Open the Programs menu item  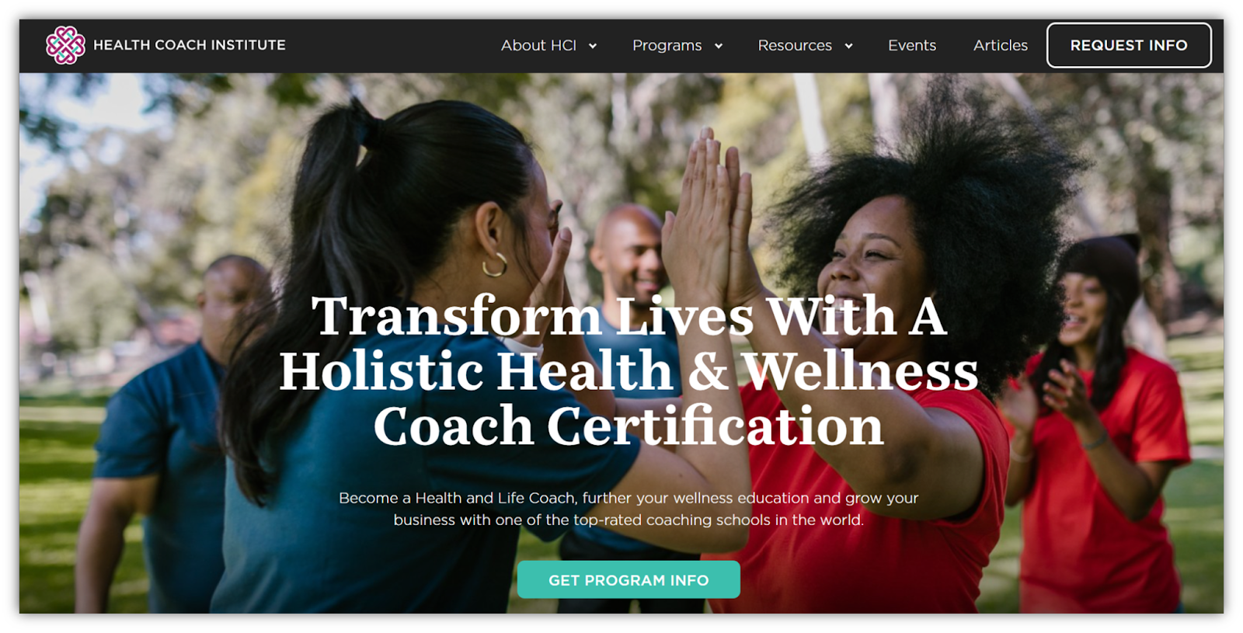667,46
